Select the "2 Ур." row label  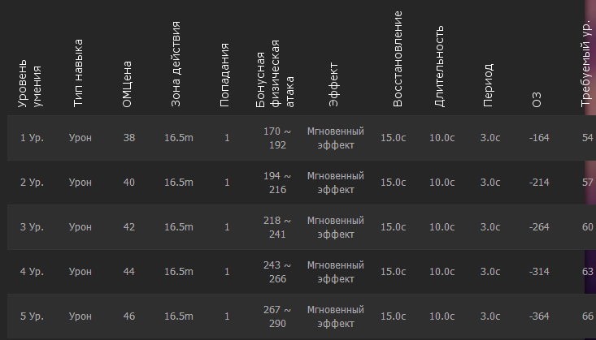(32, 183)
